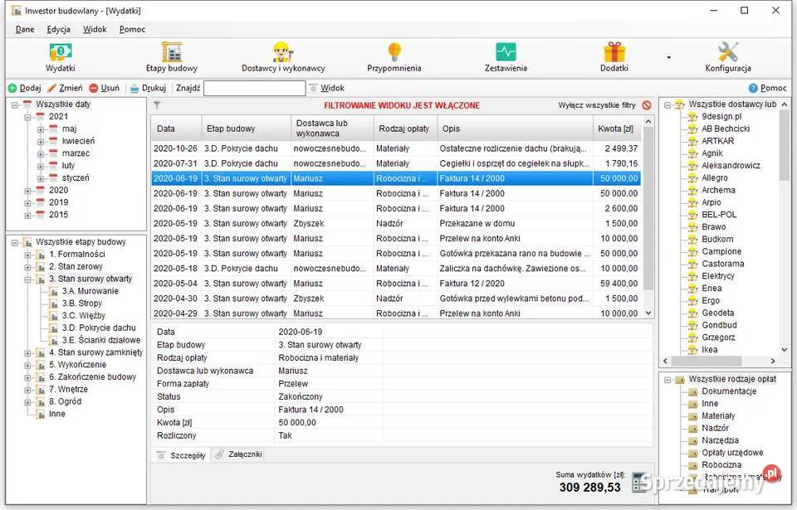797x510 pixels.
Task: Open Dodatki gift box icon
Action: (x=614, y=53)
